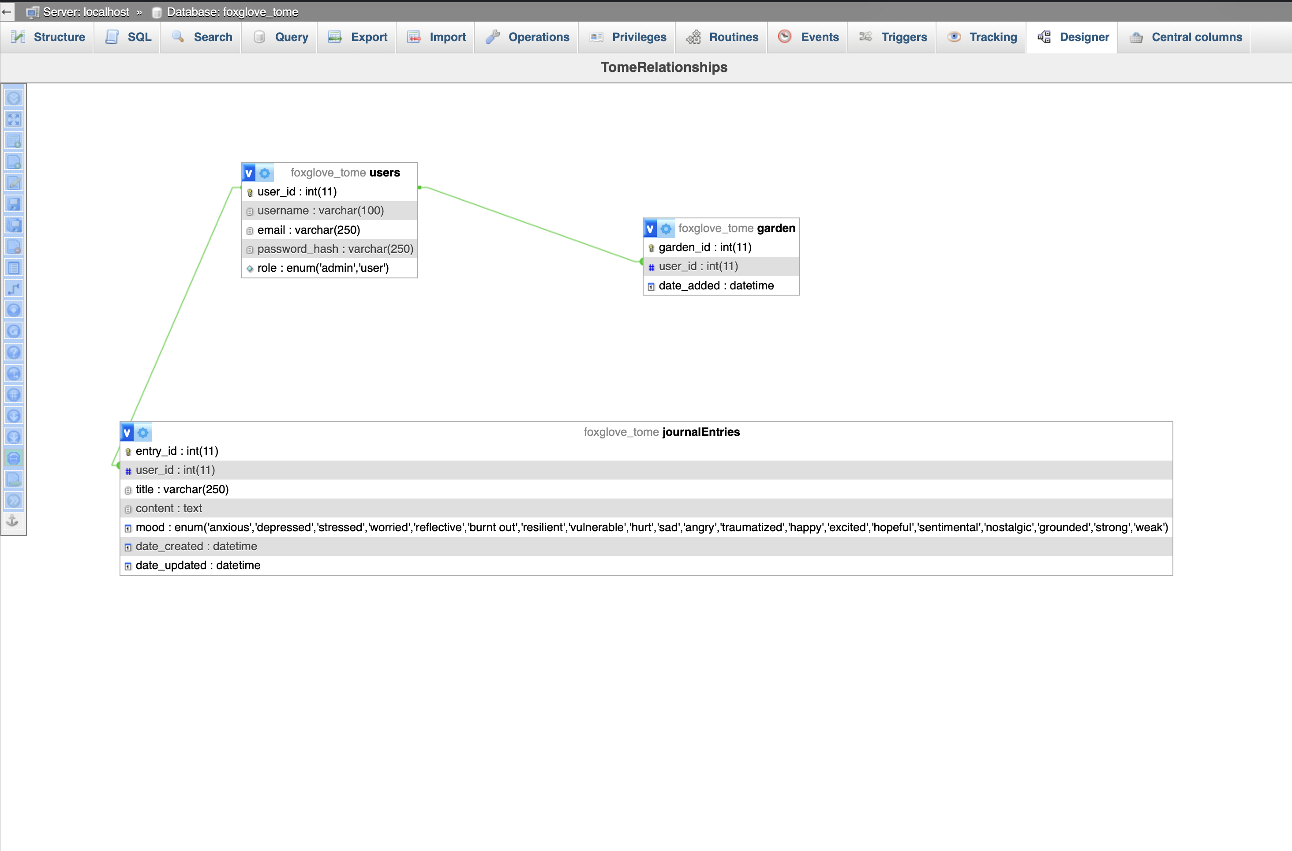Click the Create relationship sidebar icon
Viewport: 1292px width, 851px height.
(14, 289)
